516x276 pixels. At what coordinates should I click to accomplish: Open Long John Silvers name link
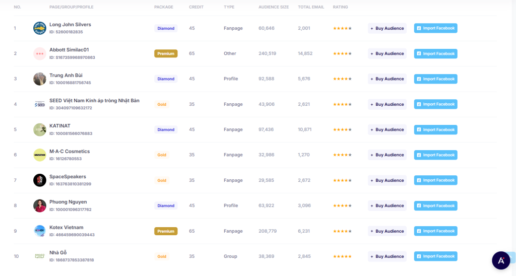point(70,25)
